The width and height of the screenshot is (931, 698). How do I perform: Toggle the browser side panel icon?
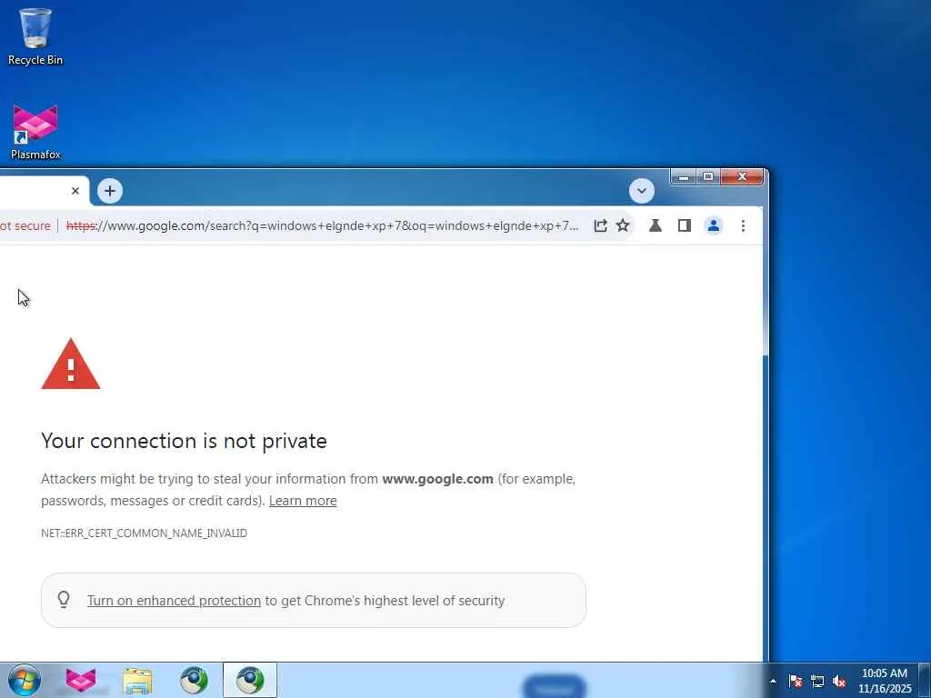coord(685,225)
